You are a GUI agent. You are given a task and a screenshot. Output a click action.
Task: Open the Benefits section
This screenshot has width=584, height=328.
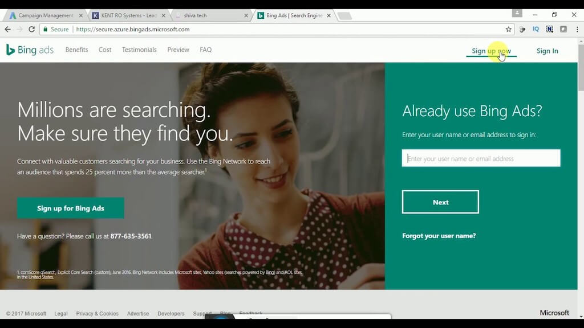(x=77, y=50)
